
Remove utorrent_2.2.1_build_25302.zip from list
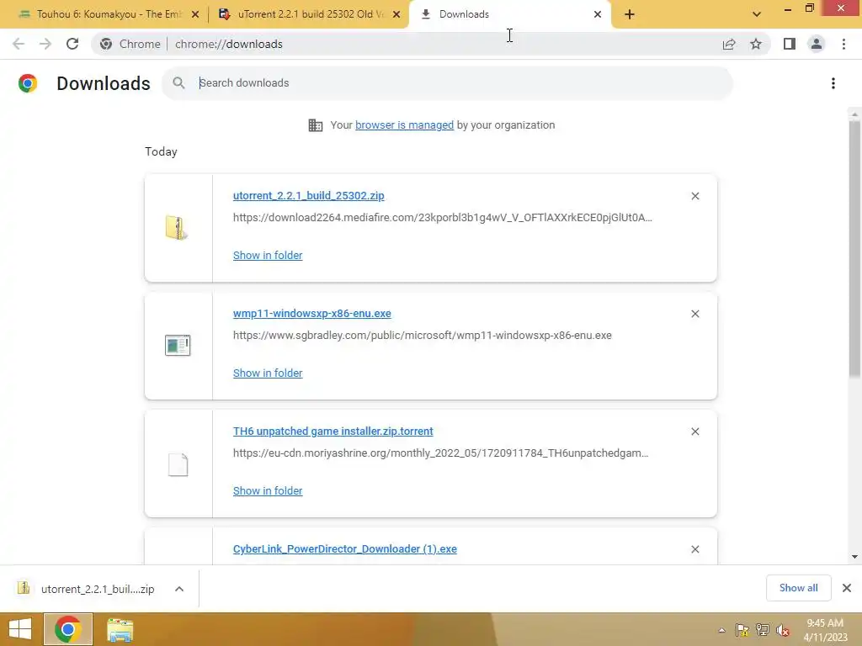[694, 196]
